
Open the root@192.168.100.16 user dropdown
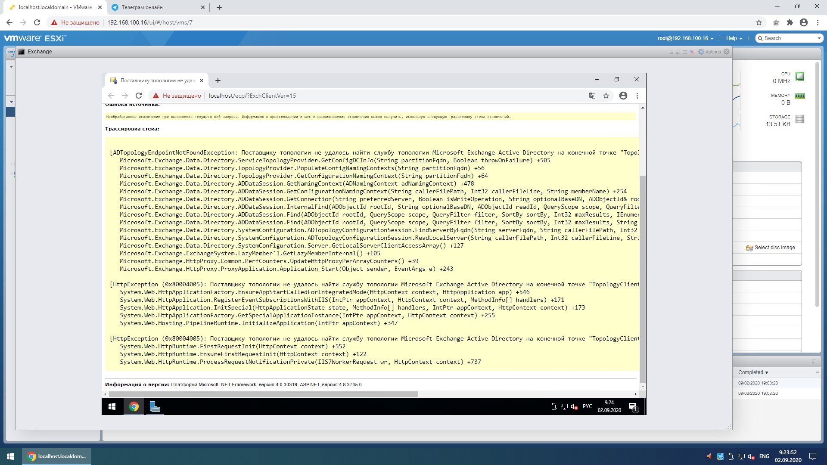(x=685, y=38)
